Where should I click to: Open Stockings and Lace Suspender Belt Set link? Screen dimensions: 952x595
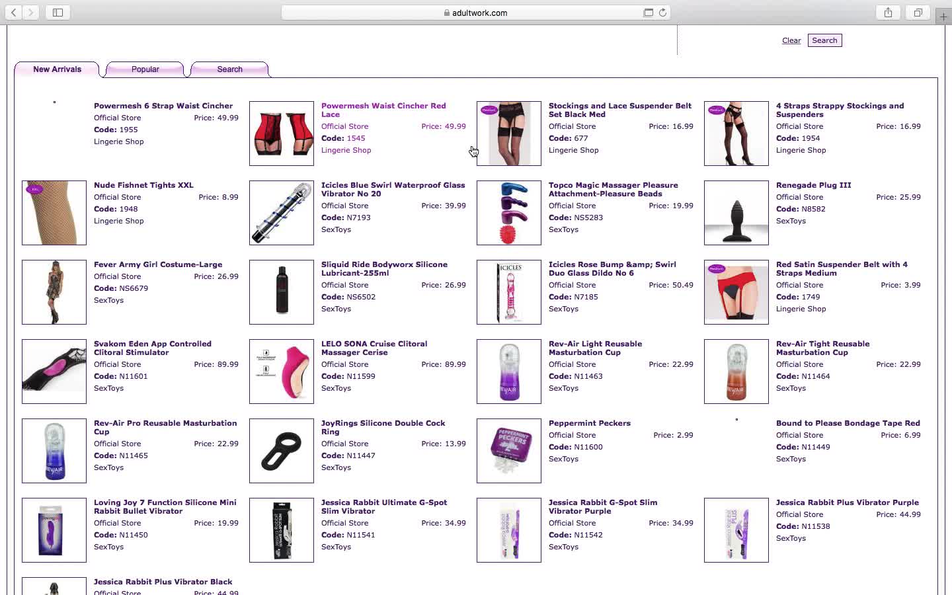tap(620, 110)
